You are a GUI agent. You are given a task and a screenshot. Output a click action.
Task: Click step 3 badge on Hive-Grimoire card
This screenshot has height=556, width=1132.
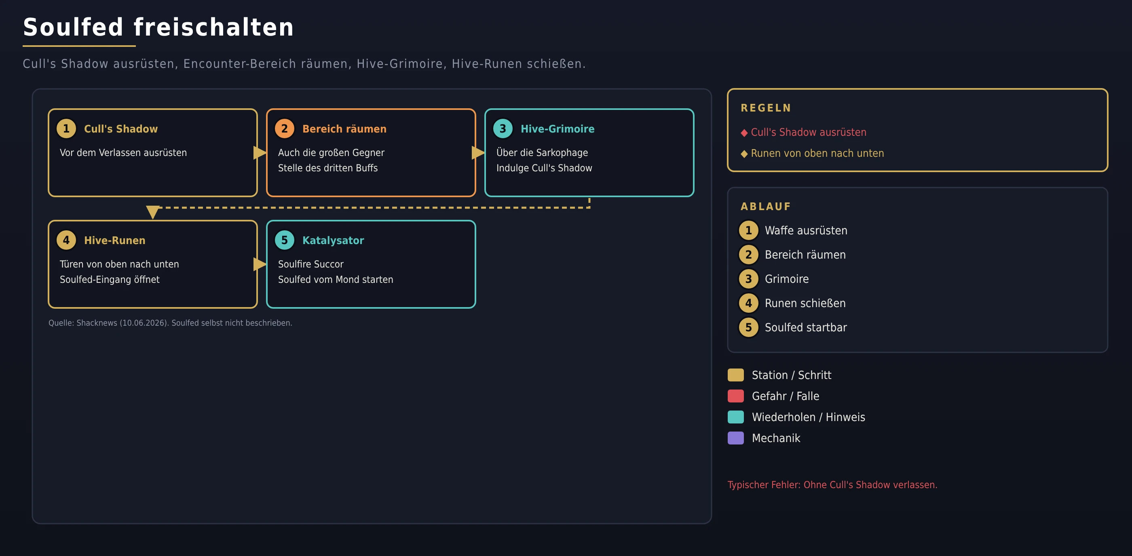[x=503, y=128]
